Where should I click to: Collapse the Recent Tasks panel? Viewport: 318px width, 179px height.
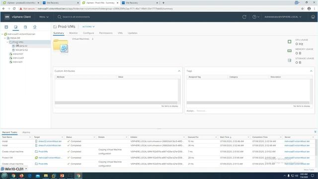(315, 132)
